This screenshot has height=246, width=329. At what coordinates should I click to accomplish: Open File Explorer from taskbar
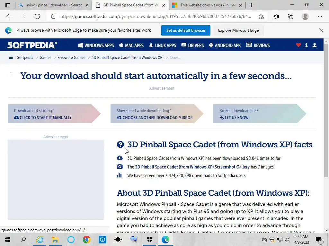click(55, 240)
